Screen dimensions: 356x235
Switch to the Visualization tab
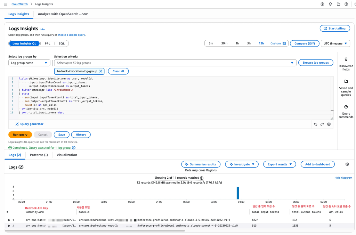(67, 155)
